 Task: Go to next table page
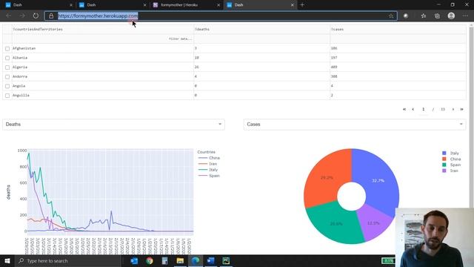click(x=453, y=109)
